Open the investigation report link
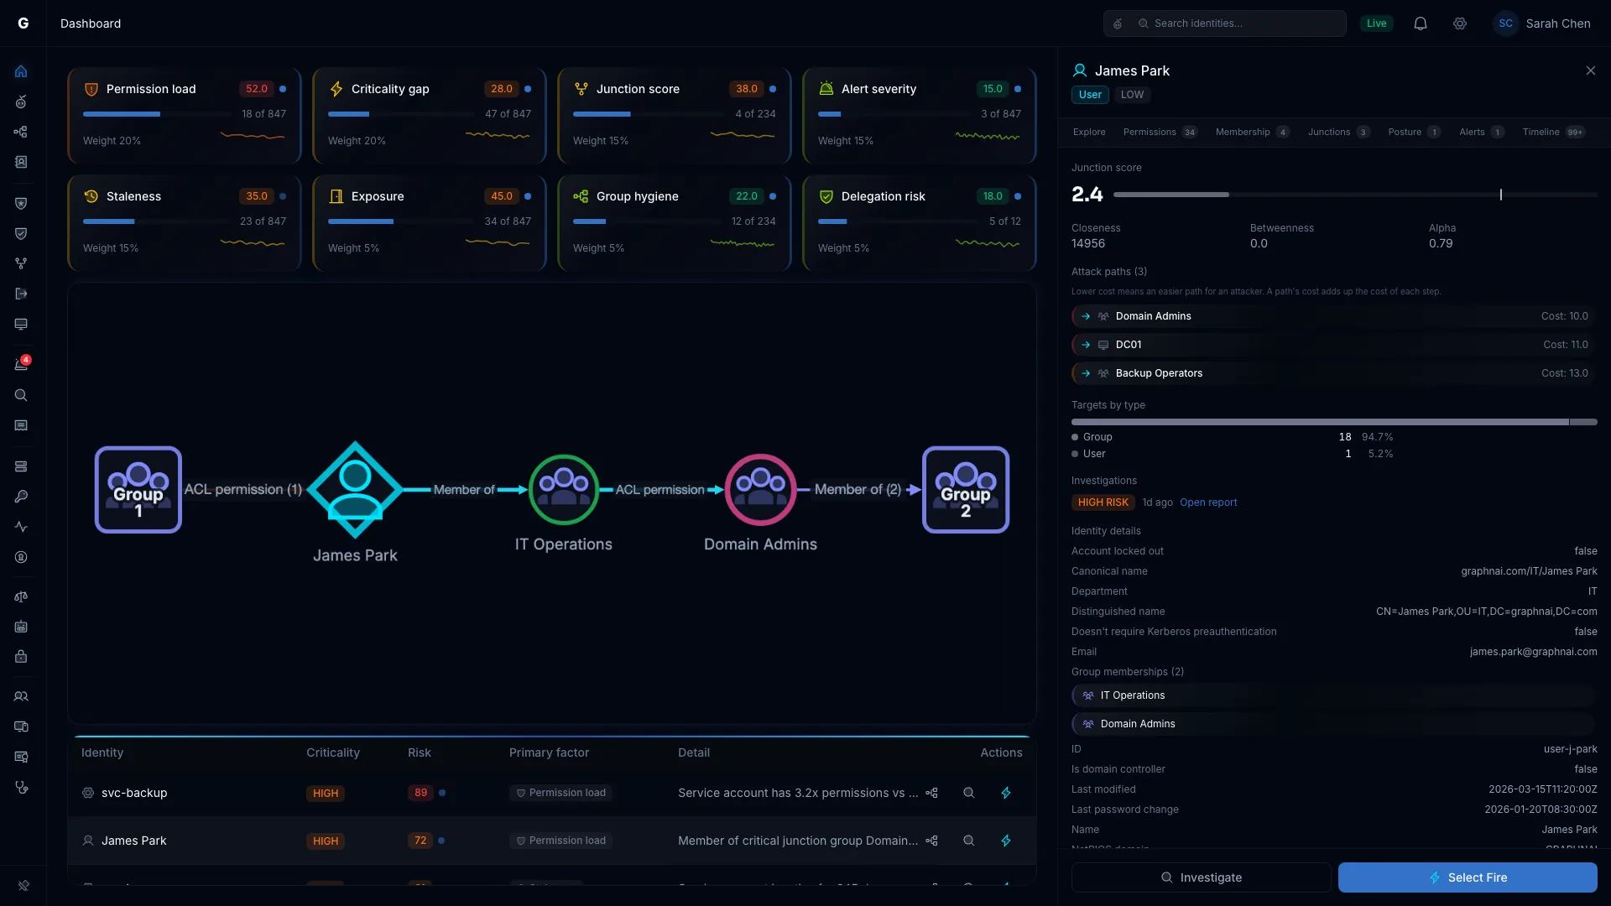1611x906 pixels. click(x=1208, y=502)
